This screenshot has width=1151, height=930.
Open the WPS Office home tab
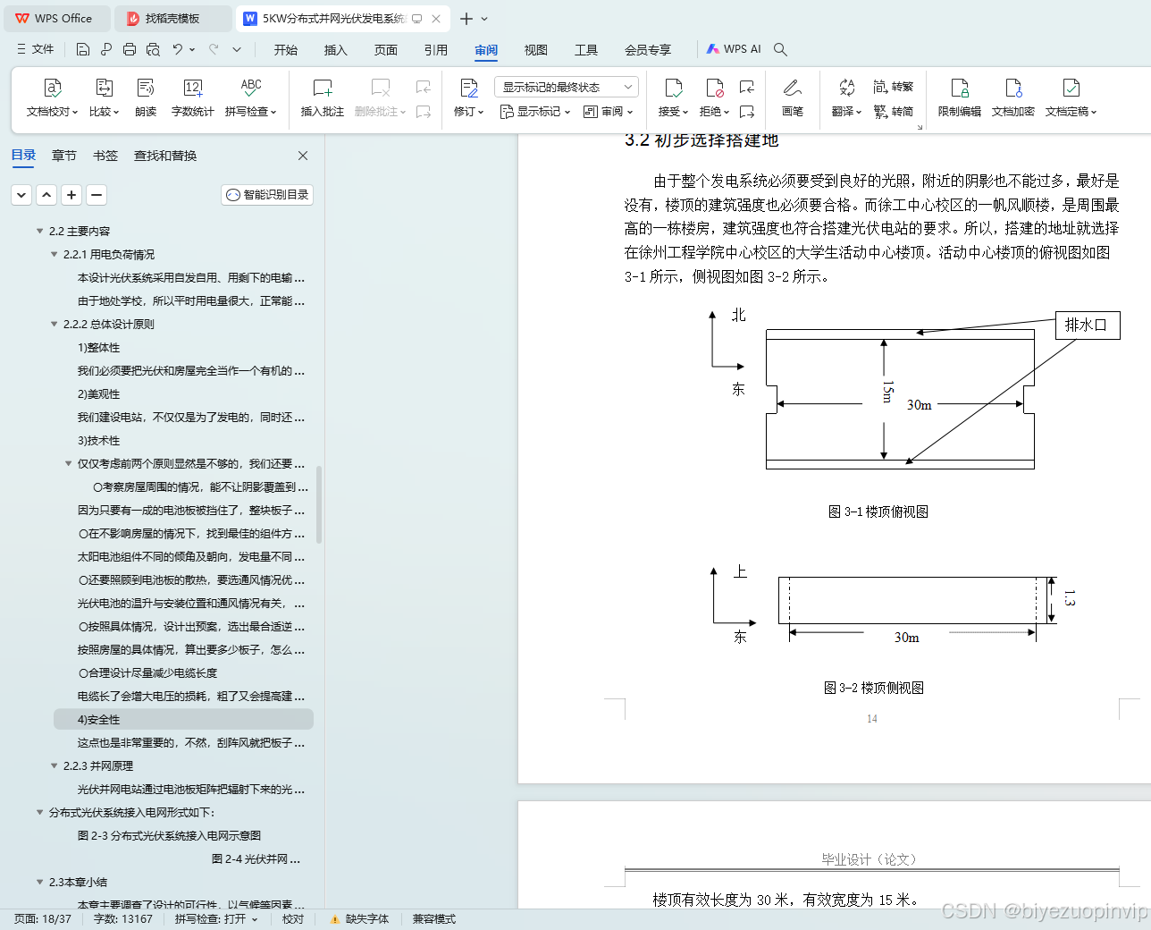55,19
